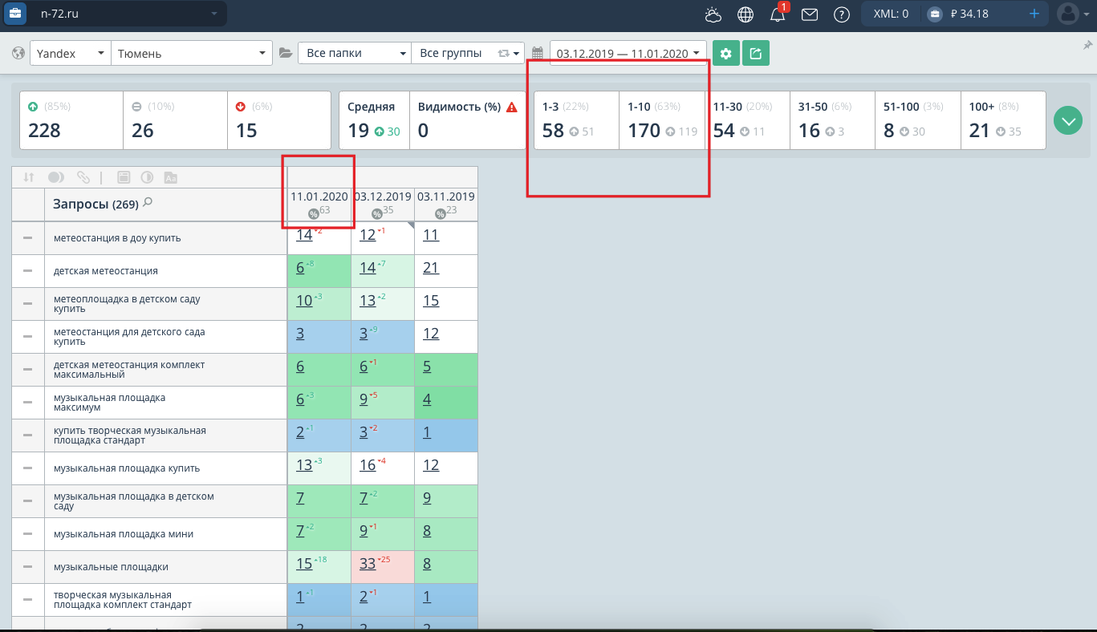The height and width of the screenshot is (632, 1097).
Task: Click the ₽ 34.18 balance
Action: click(969, 14)
